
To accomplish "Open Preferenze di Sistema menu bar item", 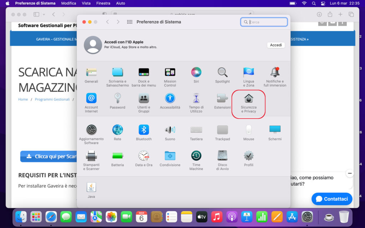I will (x=35, y=3).
